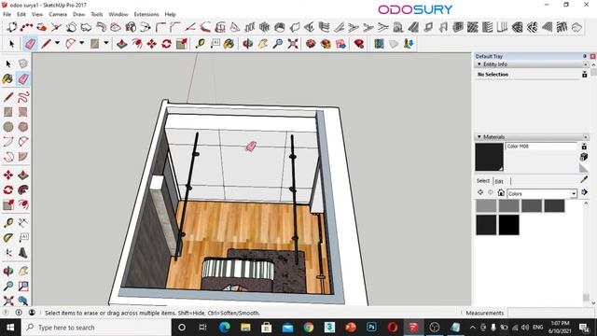Viewport: 597px width, 336px height.
Task: Select the Move tool in top toolbar
Action: (x=151, y=44)
